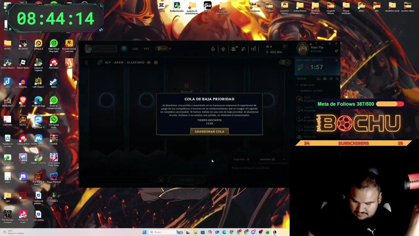Open the Loot chest icon in client nav
This screenshot has height=236, width=419.
coord(233,49)
